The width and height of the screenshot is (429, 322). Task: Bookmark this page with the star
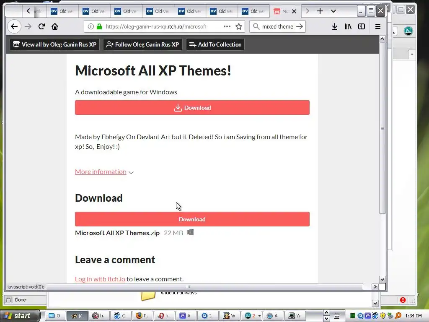239,26
